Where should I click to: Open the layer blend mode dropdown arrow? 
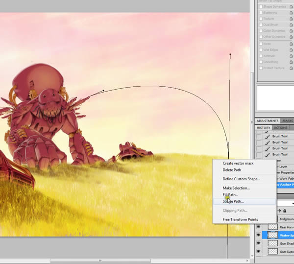click(x=293, y=203)
